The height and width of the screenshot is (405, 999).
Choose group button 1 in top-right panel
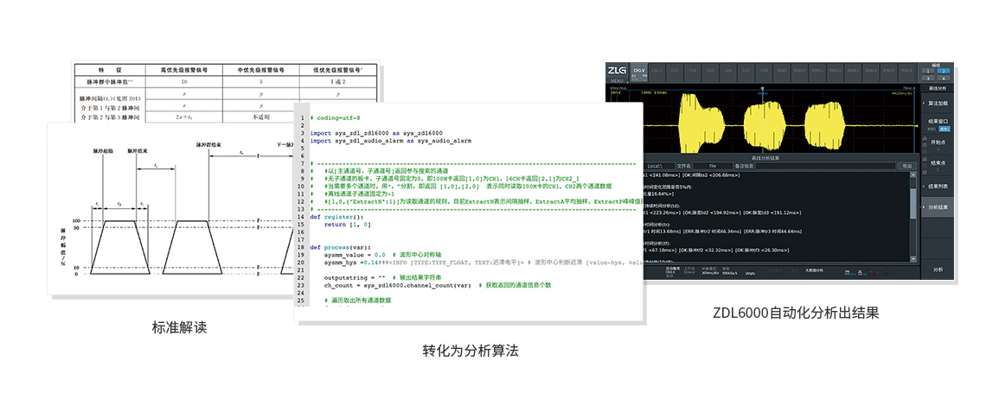pos(927,71)
